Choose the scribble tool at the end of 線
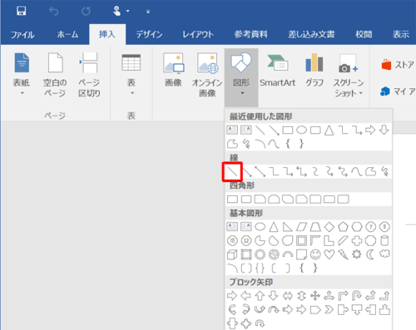The image size is (416, 330). 384,172
